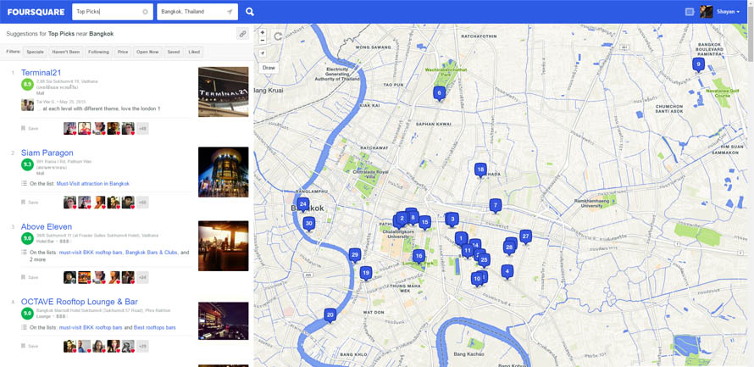Open the Above Eleven listing
Image resolution: width=754 pixels, height=367 pixels.
47,226
